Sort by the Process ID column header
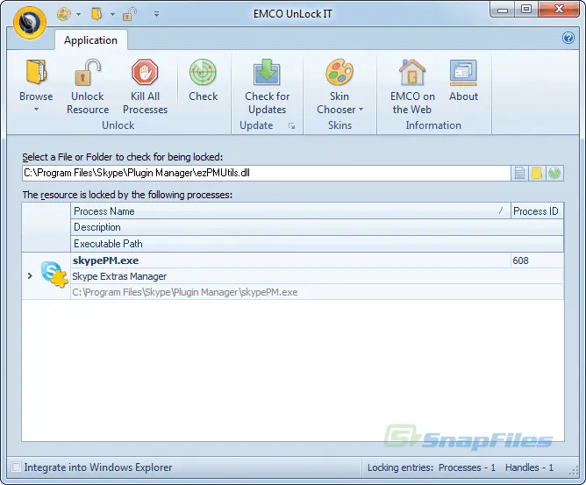The height and width of the screenshot is (485, 586). [x=536, y=211]
